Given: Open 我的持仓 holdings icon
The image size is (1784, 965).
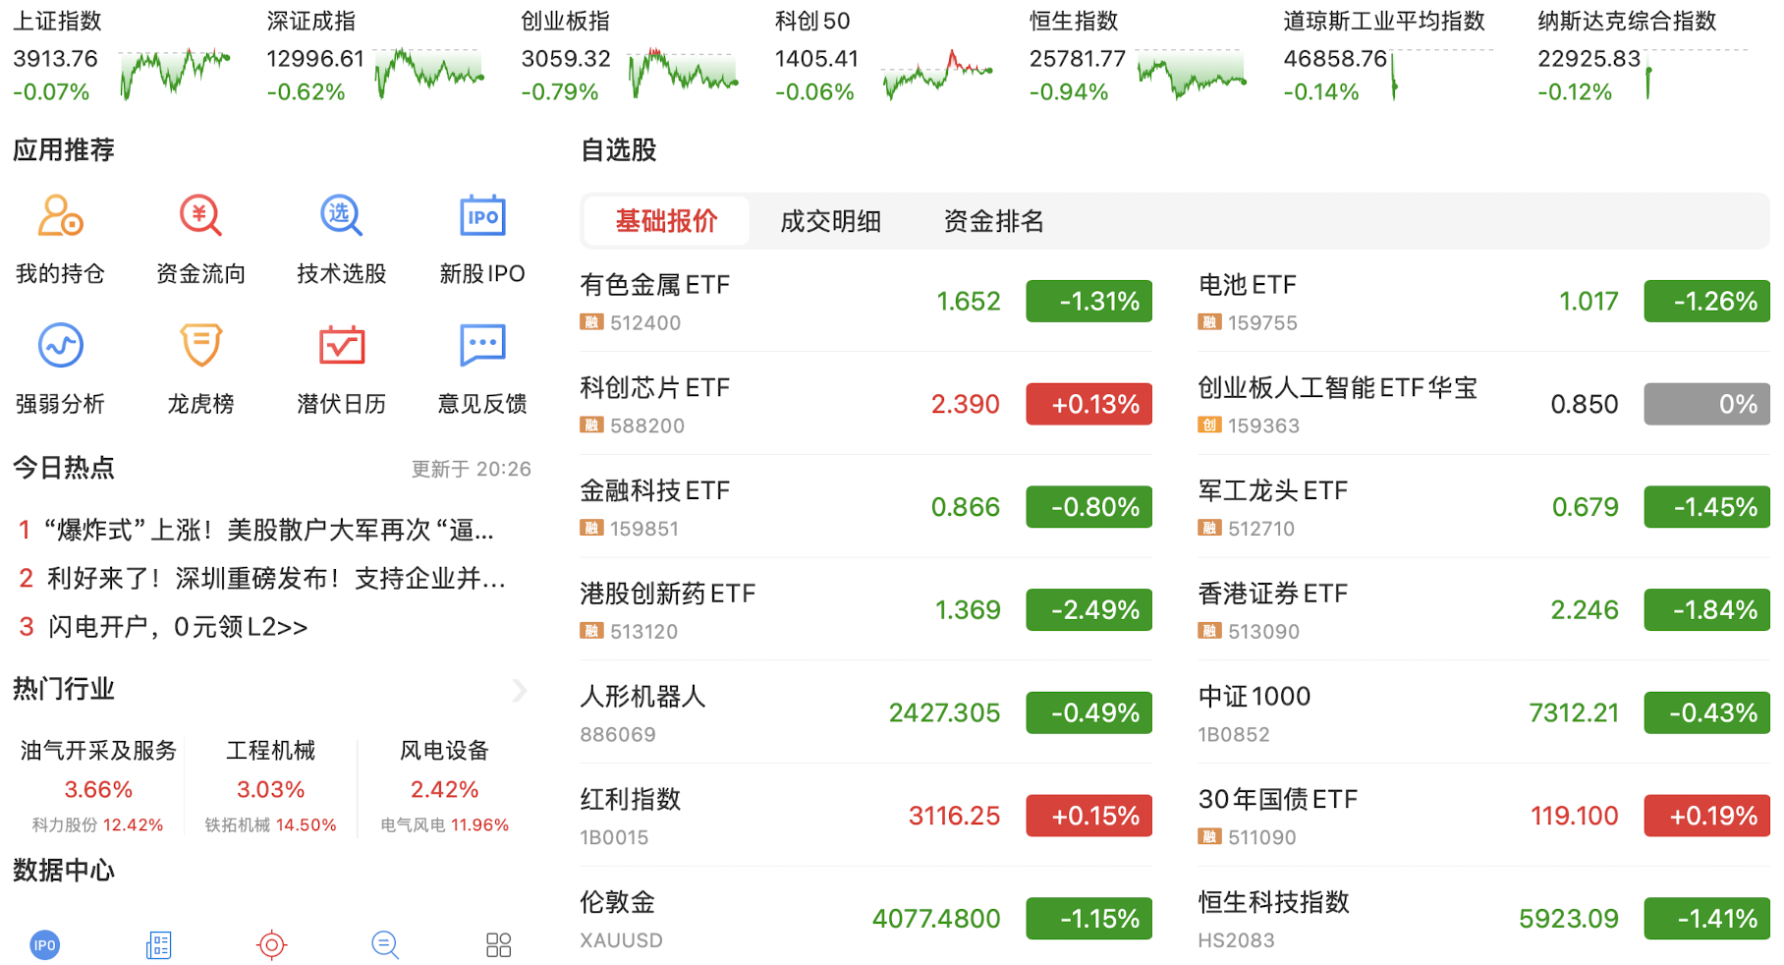Looking at the screenshot, I should (x=60, y=216).
